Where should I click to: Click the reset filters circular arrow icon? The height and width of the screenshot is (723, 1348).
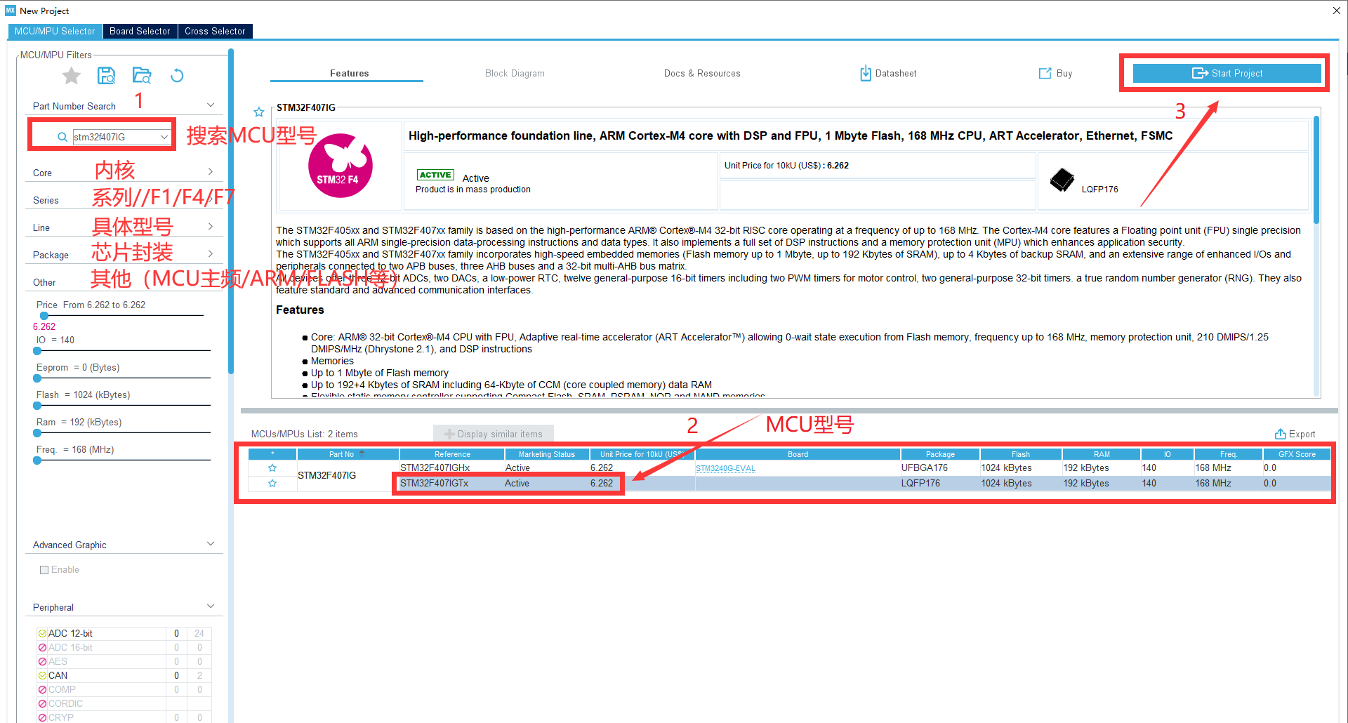point(177,76)
